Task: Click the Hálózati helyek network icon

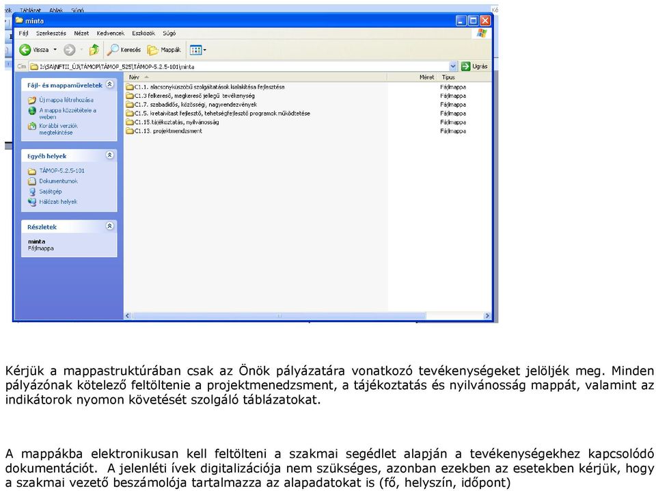Action: (32, 202)
